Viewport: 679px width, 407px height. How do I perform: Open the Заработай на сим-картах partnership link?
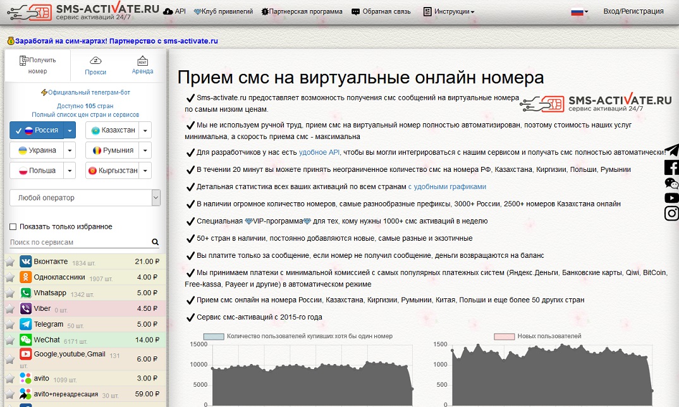pos(116,41)
